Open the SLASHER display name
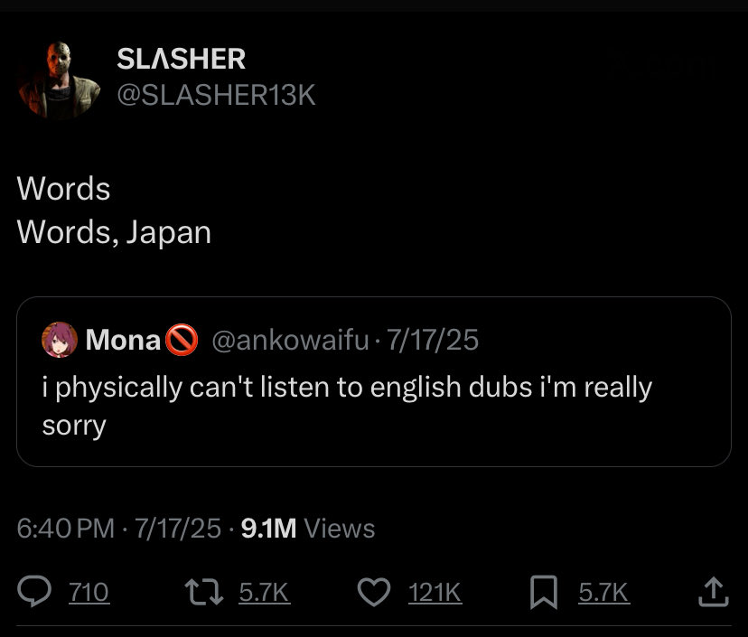Screen dimensions: 748x637 tap(182, 59)
